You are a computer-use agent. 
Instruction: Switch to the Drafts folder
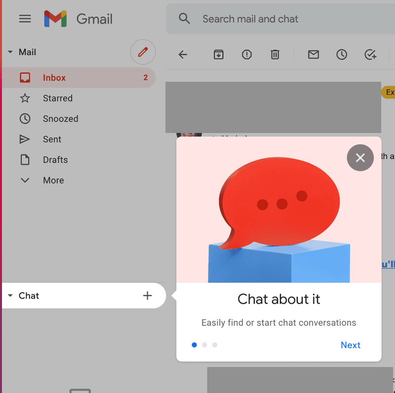(55, 159)
